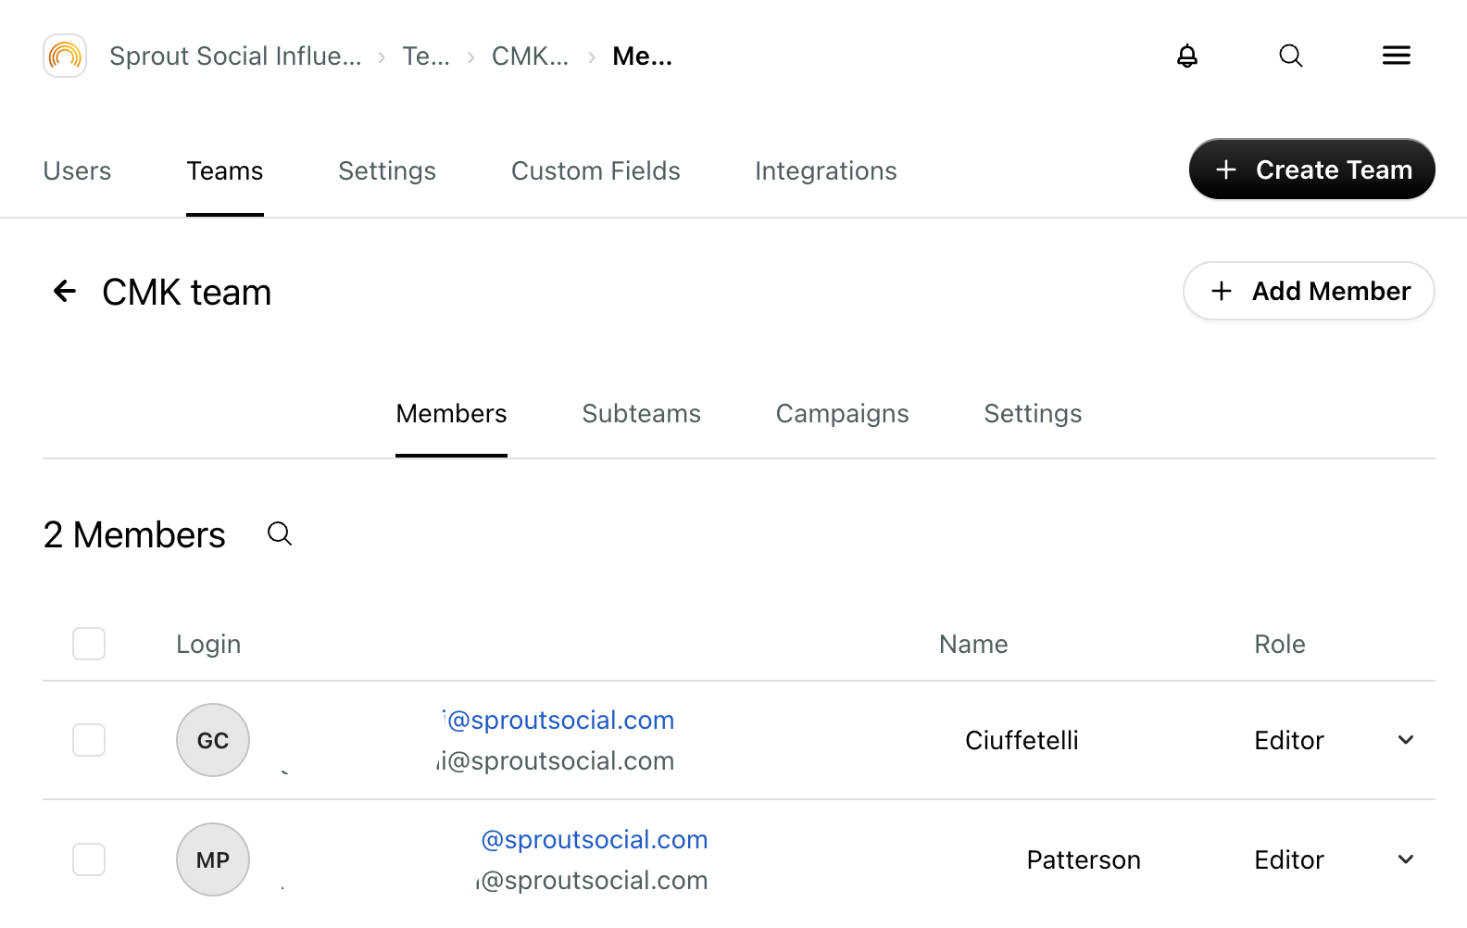Click the Create Team button
This screenshot has width=1467, height=928.
pyautogui.click(x=1312, y=169)
